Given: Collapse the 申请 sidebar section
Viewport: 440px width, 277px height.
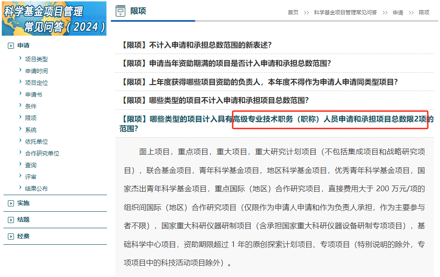Looking at the screenshot, I should 22,45.
